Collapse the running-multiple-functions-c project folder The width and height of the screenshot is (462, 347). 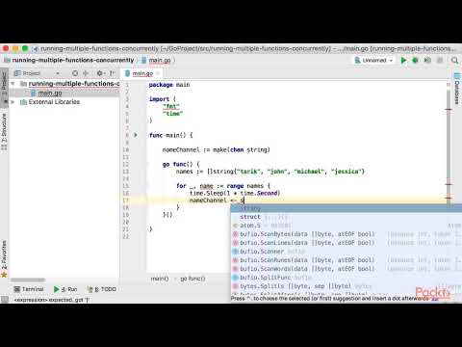point(13,84)
